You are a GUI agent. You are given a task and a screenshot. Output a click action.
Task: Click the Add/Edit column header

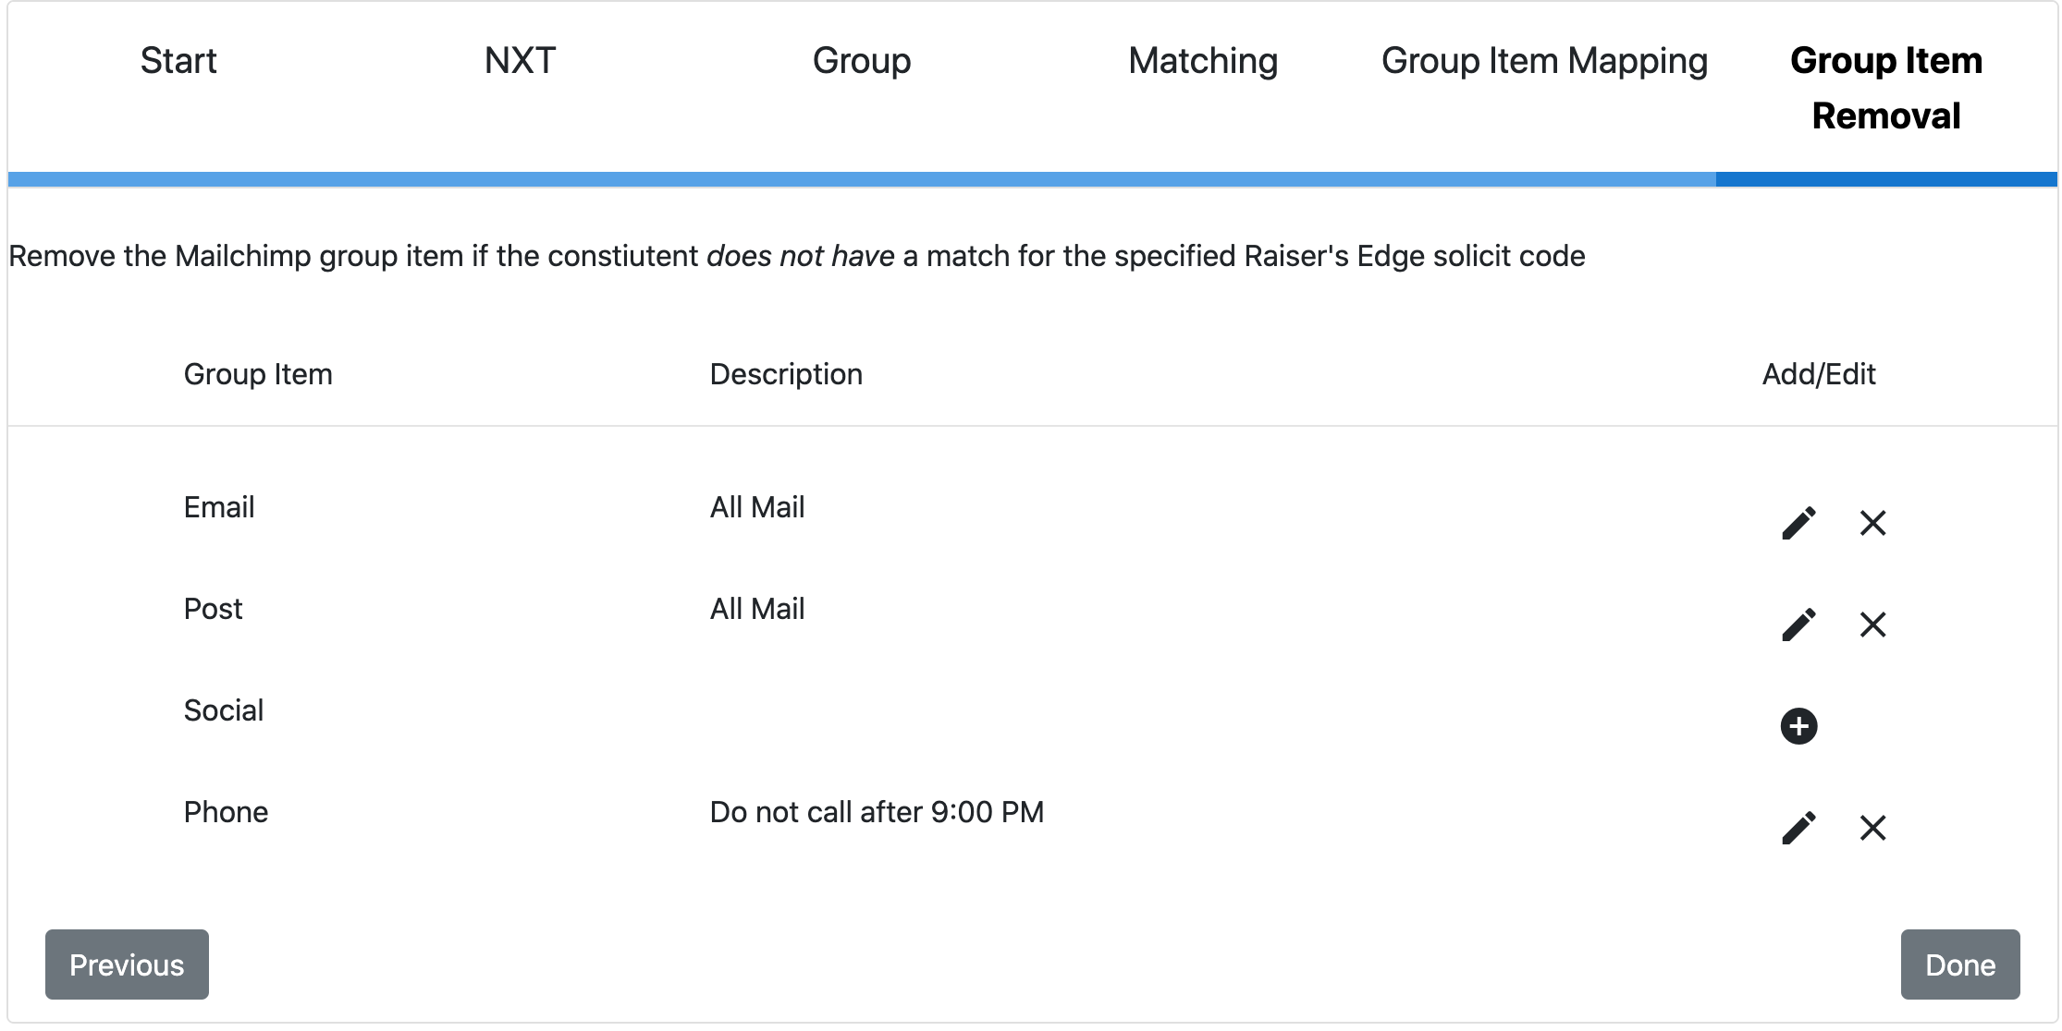[x=1819, y=374]
